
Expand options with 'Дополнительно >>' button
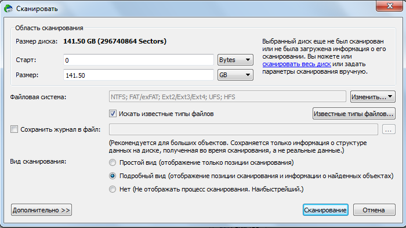coord(41,210)
